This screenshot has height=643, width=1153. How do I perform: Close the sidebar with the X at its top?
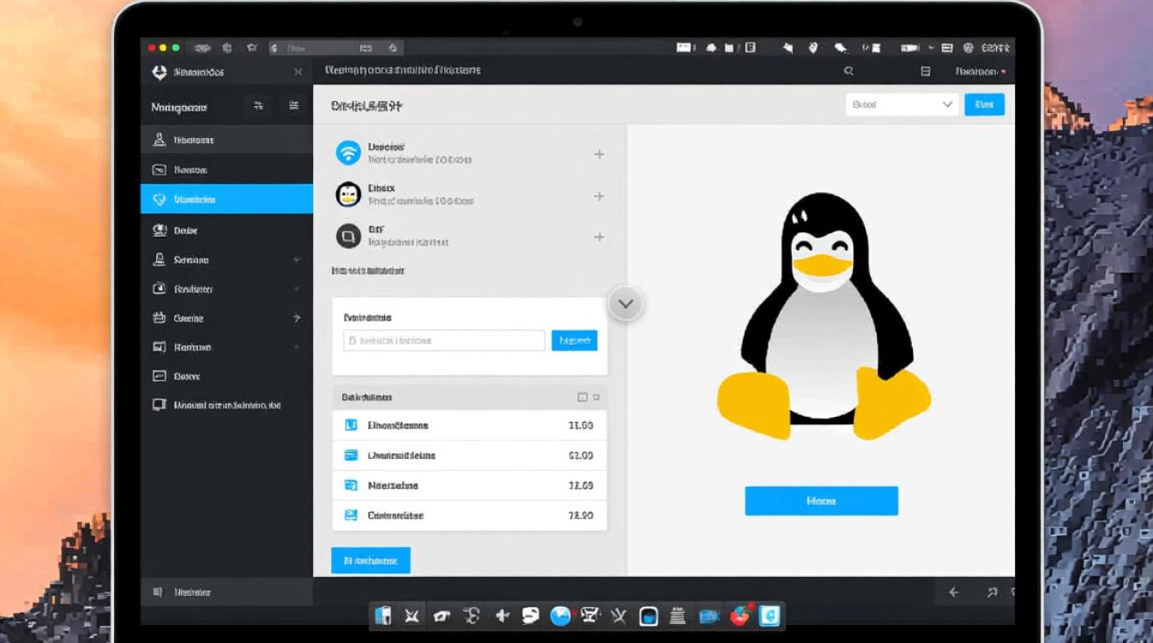point(298,73)
